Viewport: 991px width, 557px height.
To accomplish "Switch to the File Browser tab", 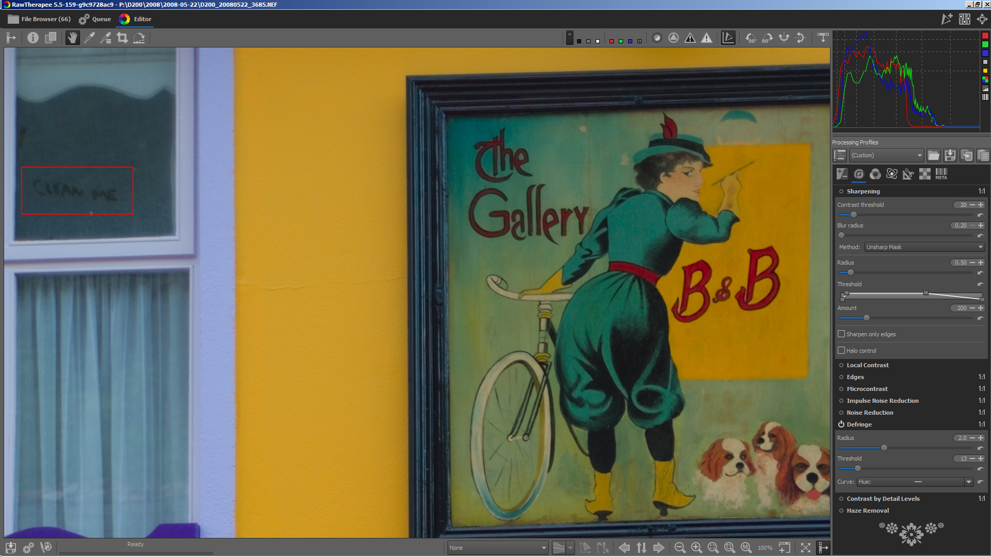I will pyautogui.click(x=39, y=19).
